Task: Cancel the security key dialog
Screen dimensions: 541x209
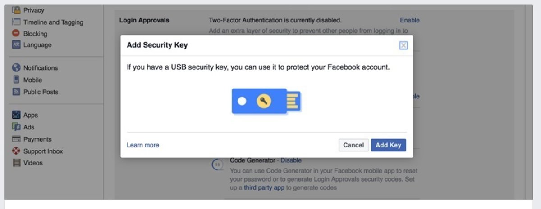Action: [x=353, y=145]
